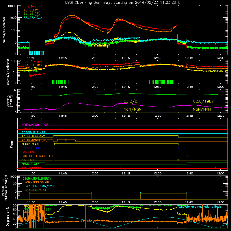This screenshot has width=231, height=231.
Task: Click the 12:15 tick below the top panel
Action: (126, 58)
